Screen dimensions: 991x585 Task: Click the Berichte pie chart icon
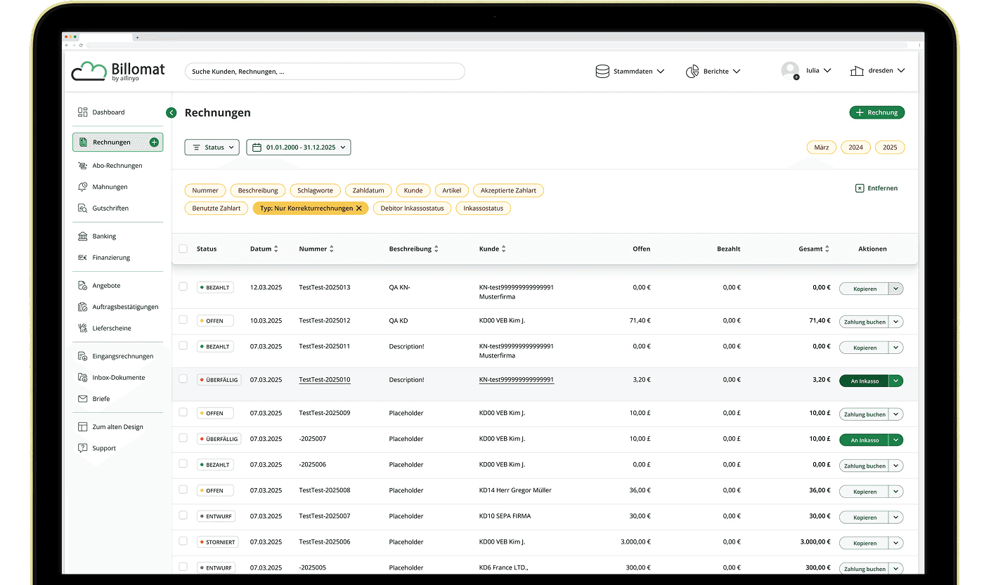(692, 71)
